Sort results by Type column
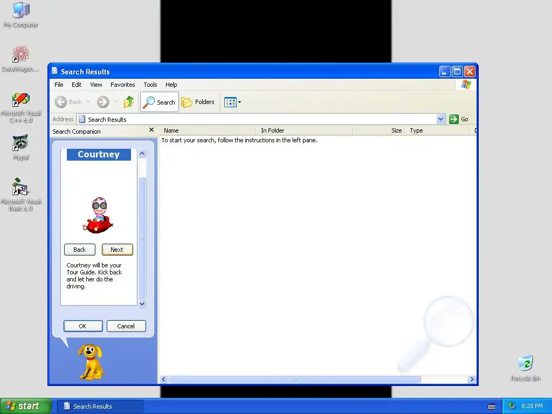Screen dimensions: 552x414 (x=438, y=130)
